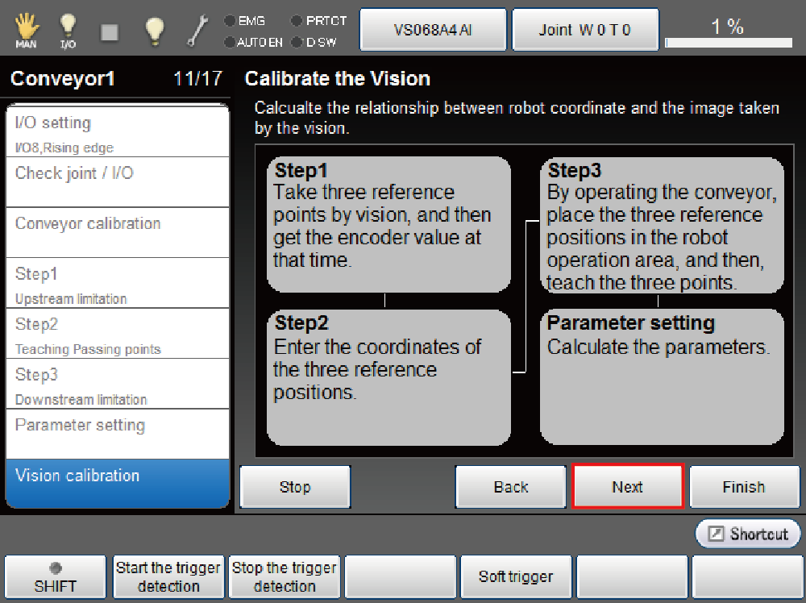Click the EMG status indicator
Screen dimensions: 806x603
point(244,21)
